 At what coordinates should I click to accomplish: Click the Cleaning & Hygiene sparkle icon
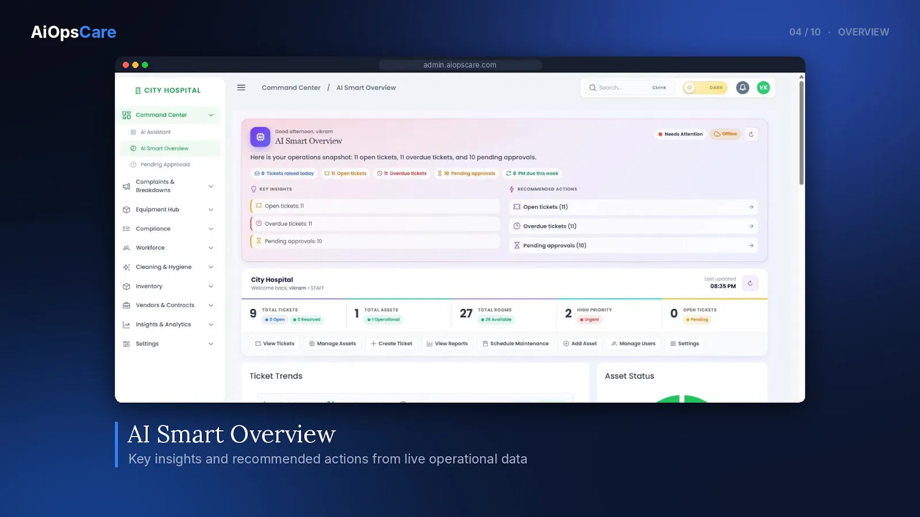(x=126, y=267)
